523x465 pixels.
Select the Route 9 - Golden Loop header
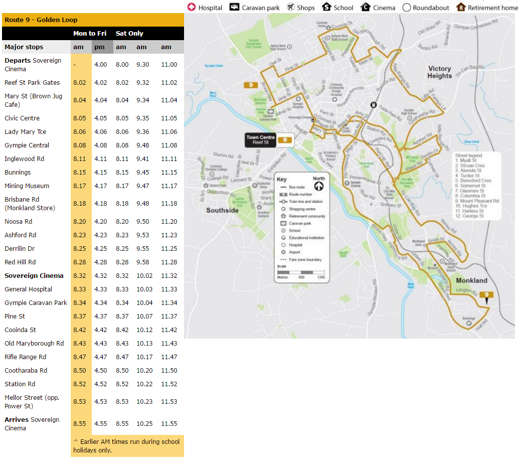(x=41, y=20)
